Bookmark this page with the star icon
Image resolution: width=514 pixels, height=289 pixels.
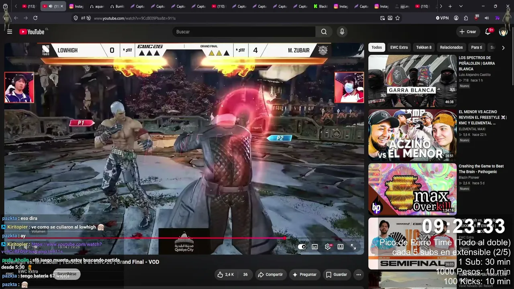click(398, 18)
